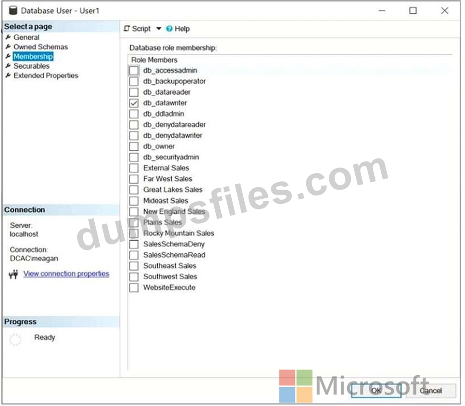The width and height of the screenshot is (465, 406).
Task: Click wrench icon beside Securables
Action: click(x=8, y=66)
